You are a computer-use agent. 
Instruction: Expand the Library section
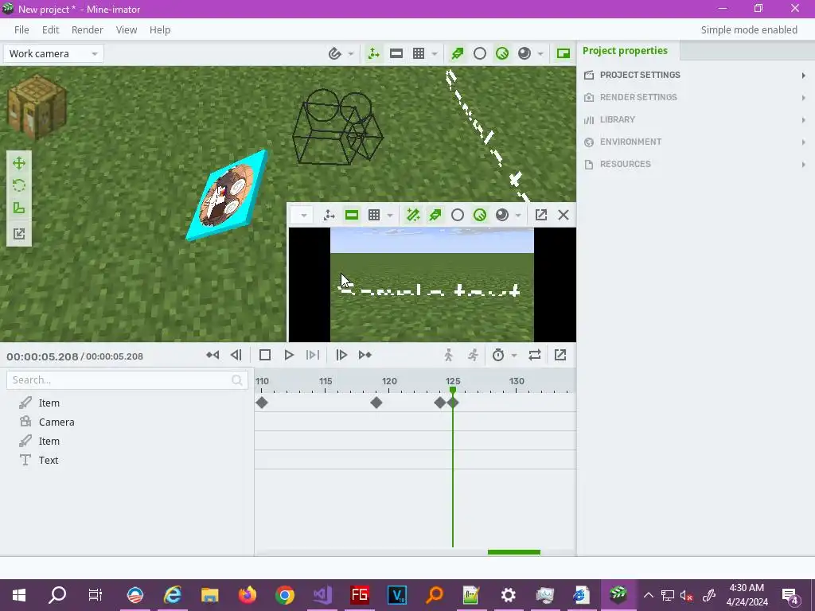(x=696, y=119)
